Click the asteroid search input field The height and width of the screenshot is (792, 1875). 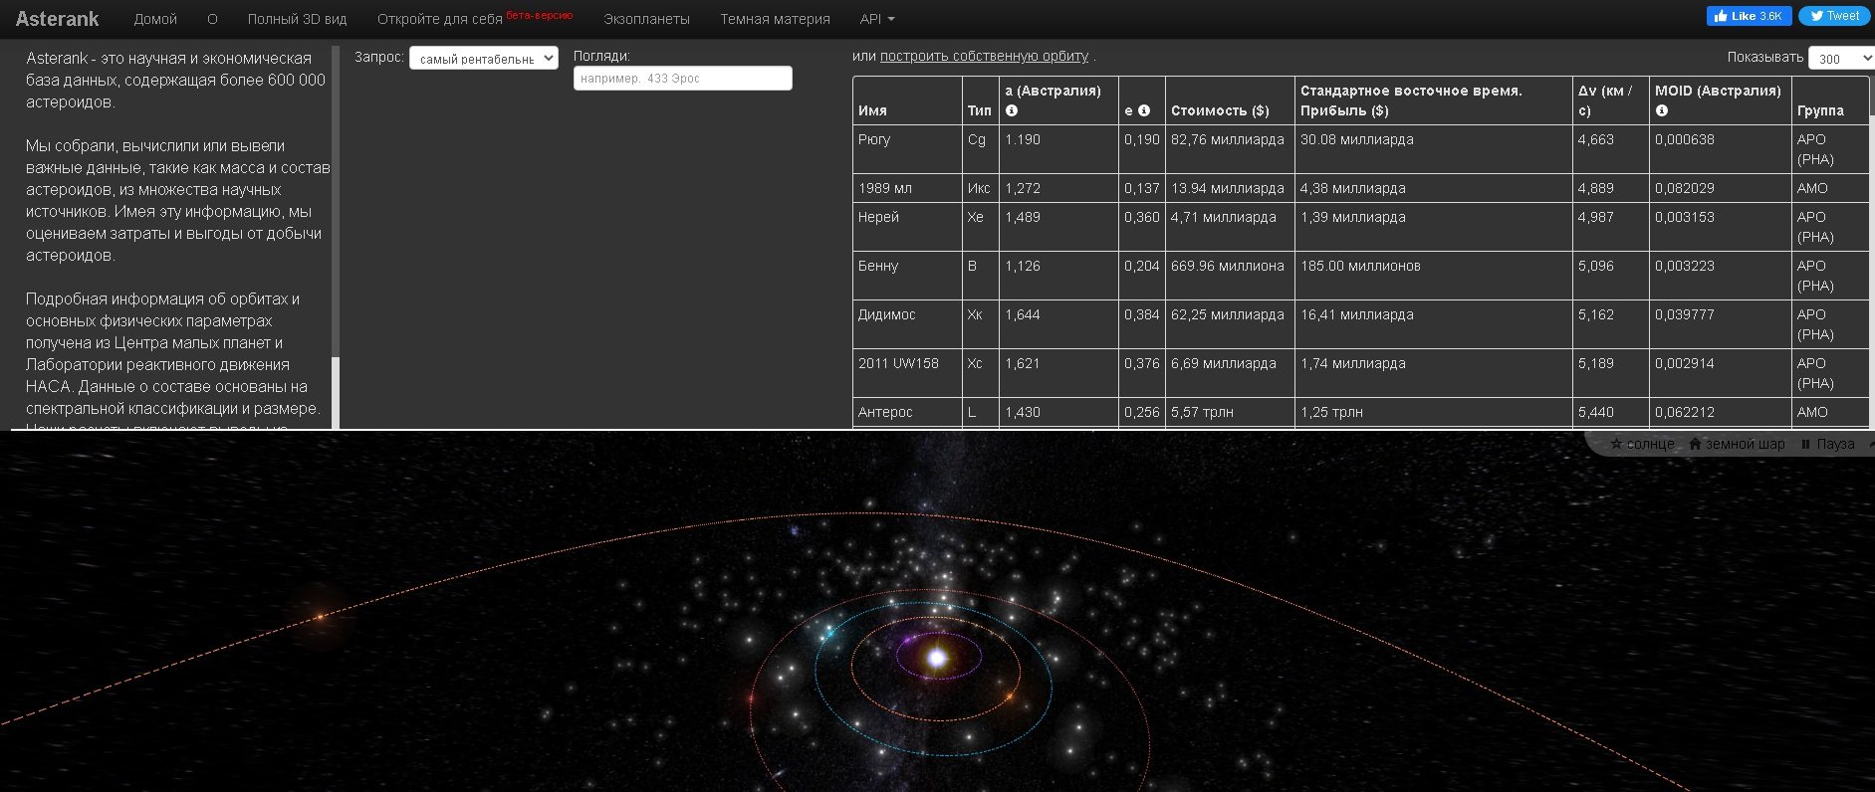pos(682,79)
